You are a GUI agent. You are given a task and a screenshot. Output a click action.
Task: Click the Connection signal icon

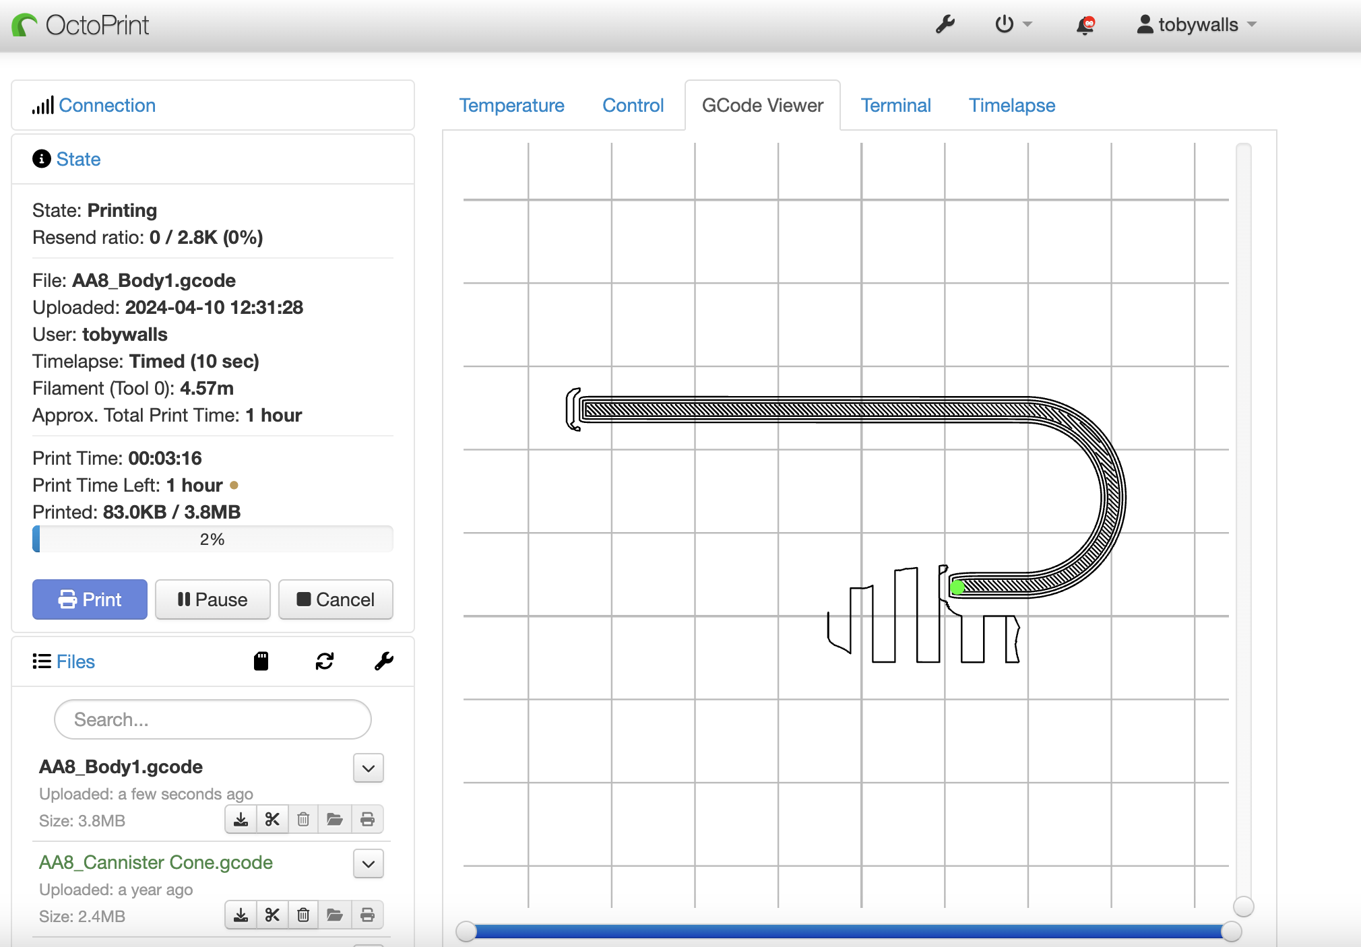click(x=42, y=105)
